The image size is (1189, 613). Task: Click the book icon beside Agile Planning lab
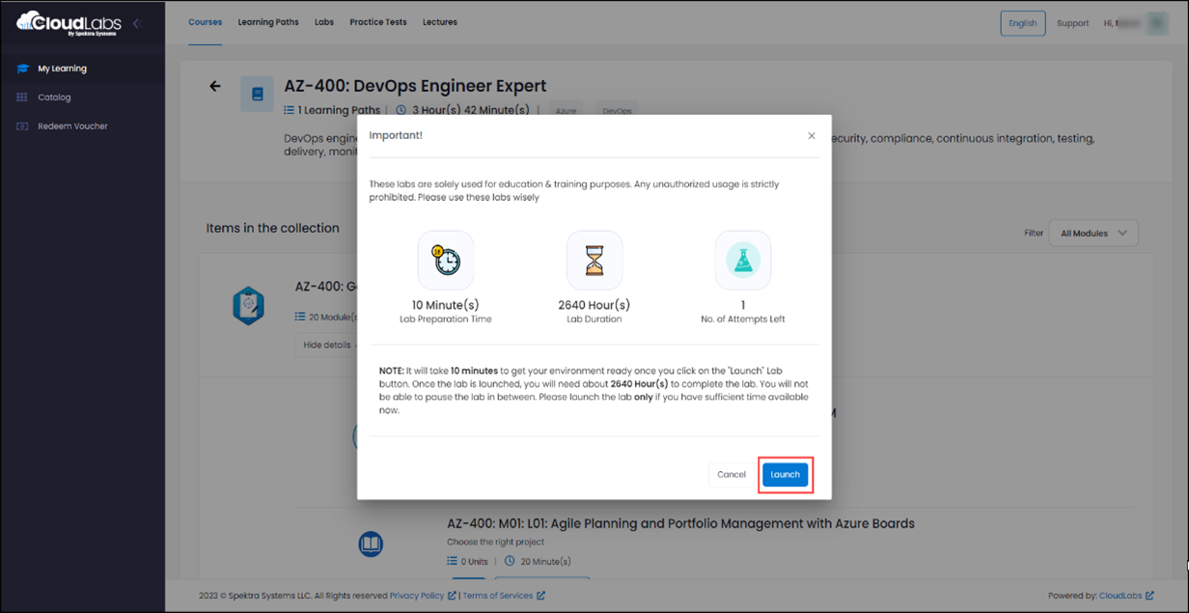(x=371, y=543)
